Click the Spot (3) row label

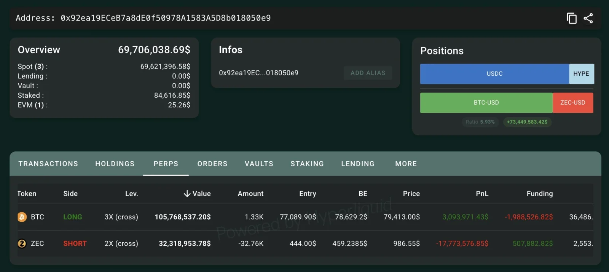[33, 67]
